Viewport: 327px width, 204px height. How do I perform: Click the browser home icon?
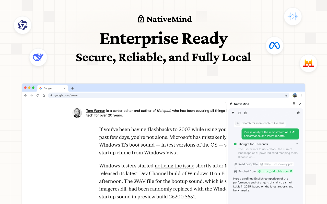44,95
